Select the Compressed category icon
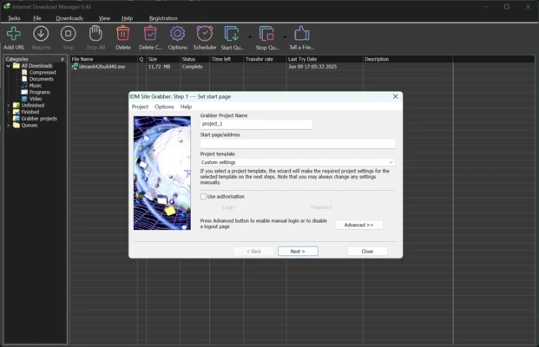This screenshot has height=347, width=539. (24, 72)
